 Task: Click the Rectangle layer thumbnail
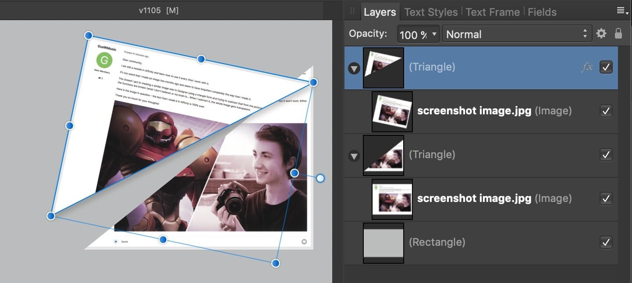click(x=383, y=243)
